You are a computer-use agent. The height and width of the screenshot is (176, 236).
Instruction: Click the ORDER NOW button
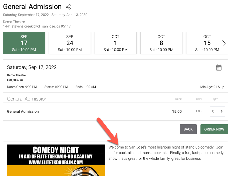tap(214, 129)
